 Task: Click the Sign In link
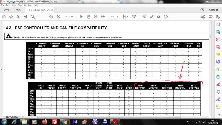pyautogui.click(x=213, y=10)
